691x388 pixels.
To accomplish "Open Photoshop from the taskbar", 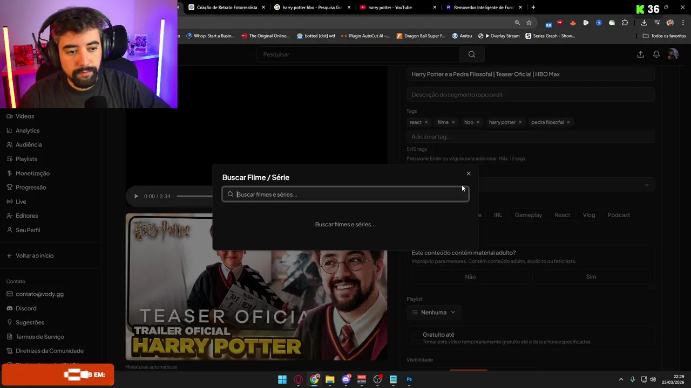I will 409,379.
